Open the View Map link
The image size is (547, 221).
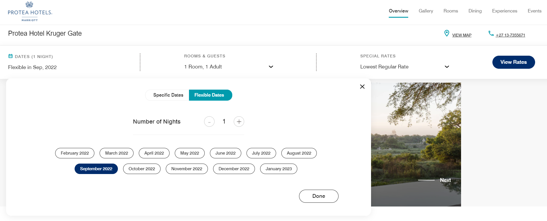pyautogui.click(x=462, y=35)
